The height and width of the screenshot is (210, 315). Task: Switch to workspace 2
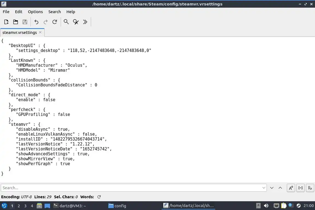click(19, 206)
